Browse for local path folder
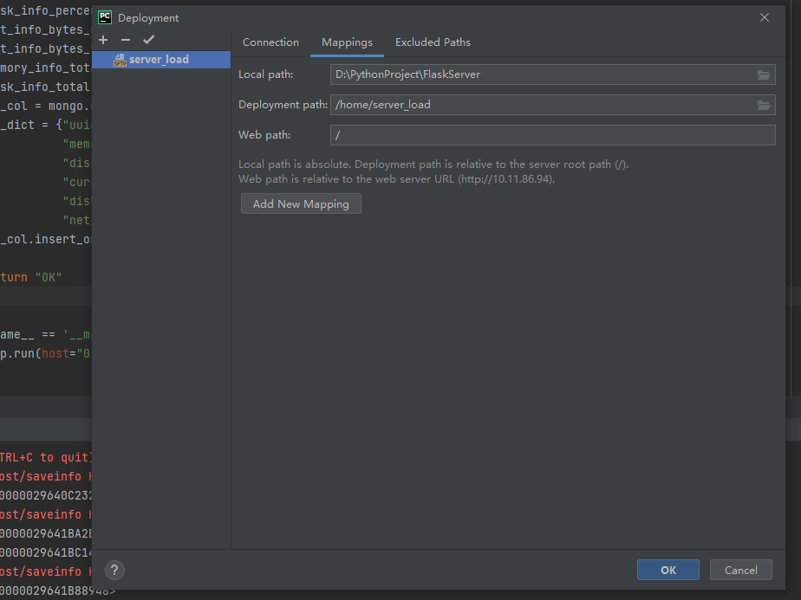Screen dimensions: 801x600 pos(763,75)
